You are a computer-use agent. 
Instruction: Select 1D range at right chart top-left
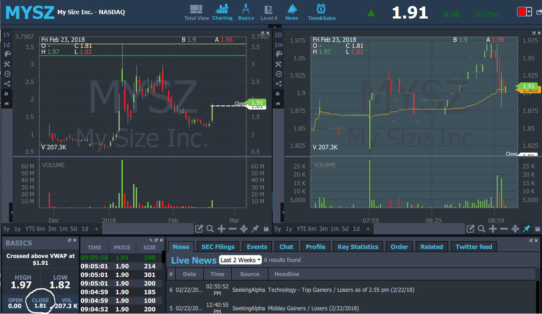[278, 35]
